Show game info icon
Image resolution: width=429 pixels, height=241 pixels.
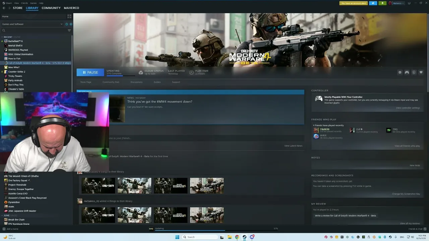(414, 72)
